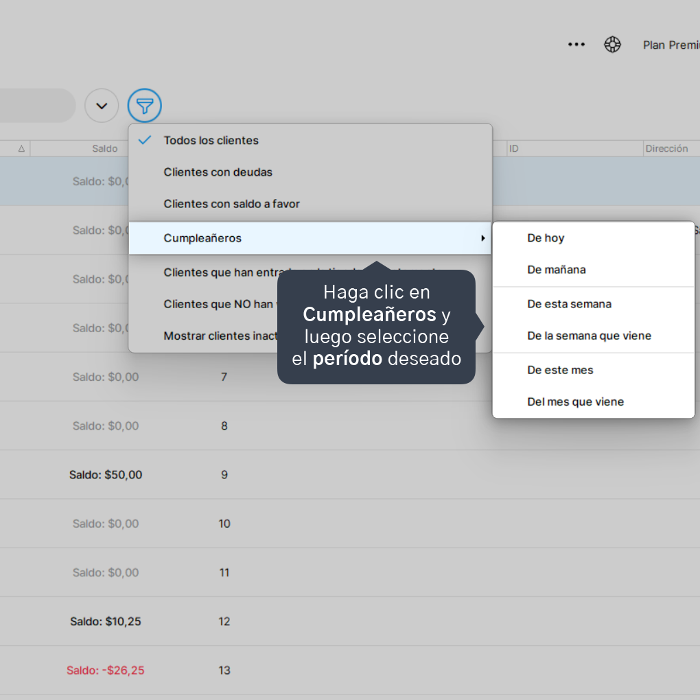Viewport: 700px width, 700px height.
Task: Select Mostrar clientes inactivos option
Action: point(310,336)
